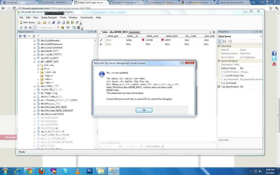Sort properties alphabetically with A-Z icon
Screen dimensions: 280x175
click(224, 41)
